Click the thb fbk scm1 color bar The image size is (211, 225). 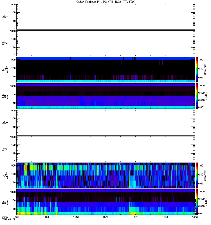pyautogui.click(x=197, y=96)
